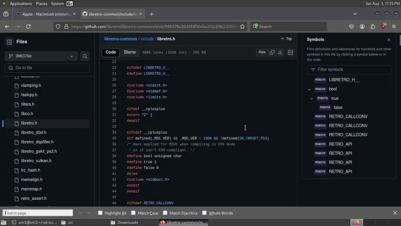Image resolution: width=401 pixels, height=226 pixels.
Task: Select the false macro symbol
Action: click(338, 107)
